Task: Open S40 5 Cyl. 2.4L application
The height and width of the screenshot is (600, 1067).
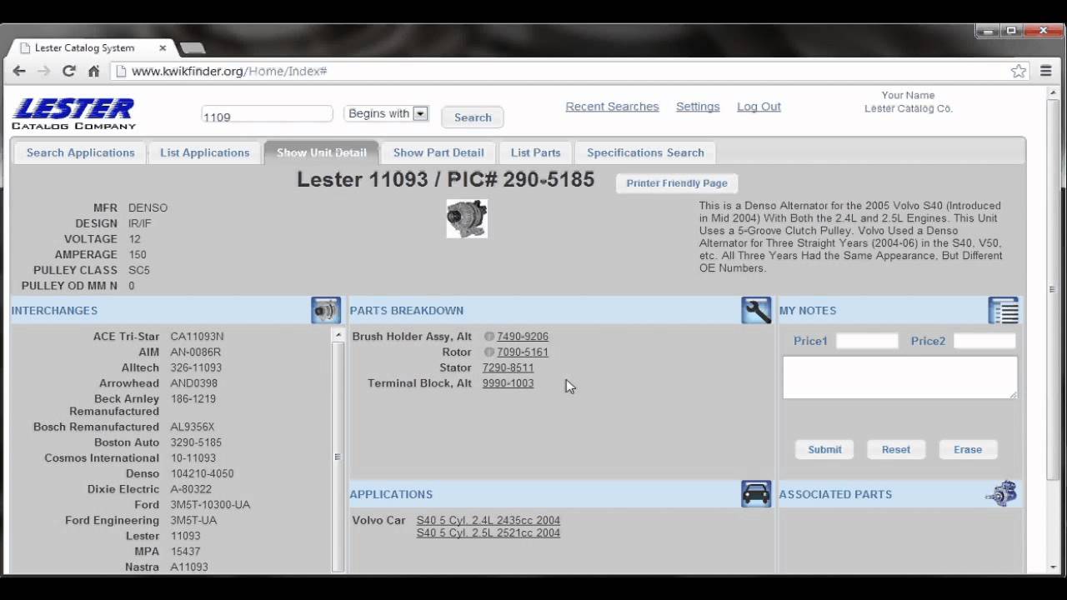Action: tap(488, 520)
